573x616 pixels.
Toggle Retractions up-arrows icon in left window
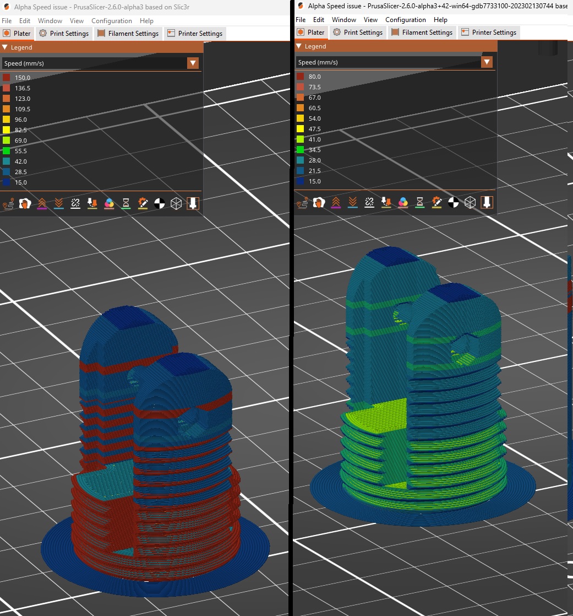tap(42, 203)
